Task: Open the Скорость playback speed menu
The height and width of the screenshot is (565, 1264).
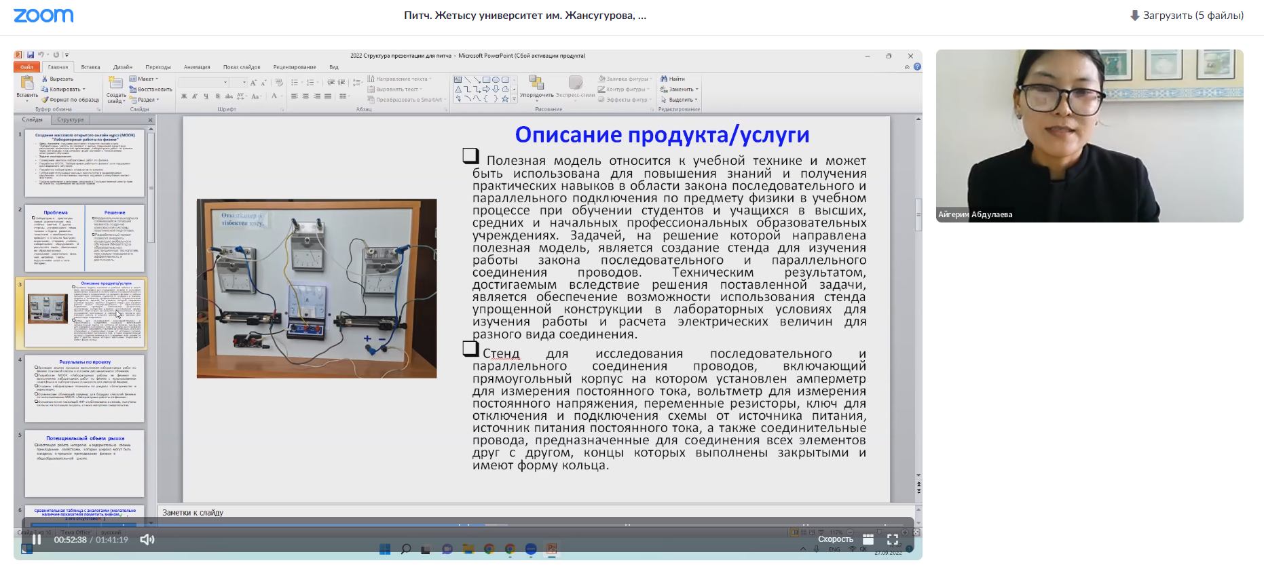Action: click(835, 539)
